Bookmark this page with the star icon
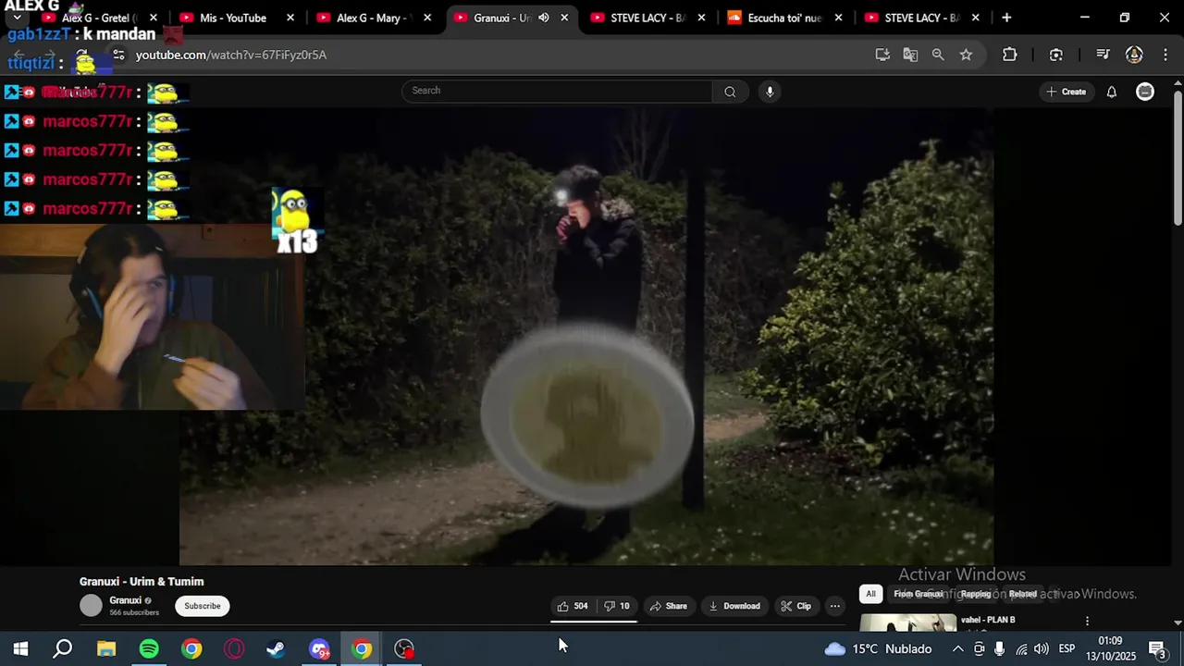Image resolution: width=1184 pixels, height=666 pixels. 966,55
